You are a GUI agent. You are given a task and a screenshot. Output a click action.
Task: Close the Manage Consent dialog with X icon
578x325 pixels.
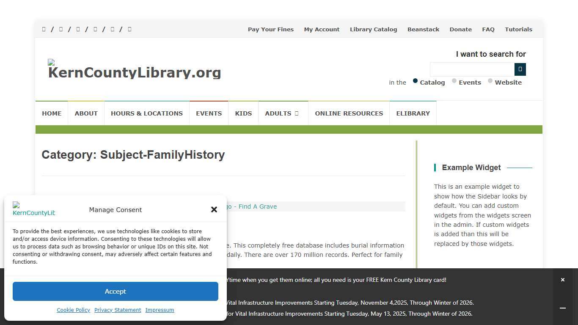tap(214, 209)
